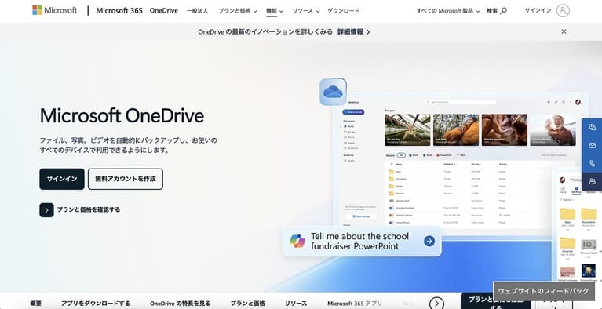This screenshot has height=309, width=602.
Task: Open the Microsoft 365 home link
Action: coord(119,11)
